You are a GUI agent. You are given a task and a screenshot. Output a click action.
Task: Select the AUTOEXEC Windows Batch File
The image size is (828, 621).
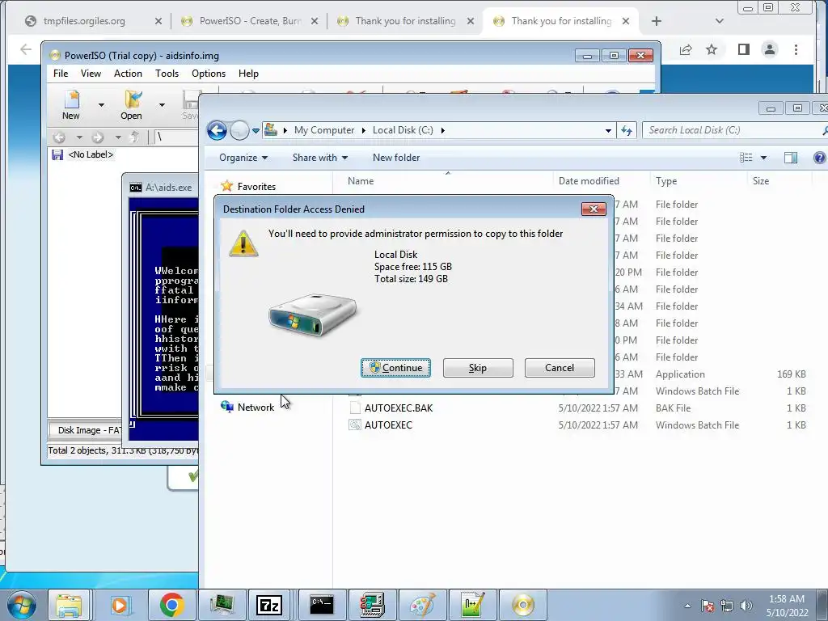(388, 425)
